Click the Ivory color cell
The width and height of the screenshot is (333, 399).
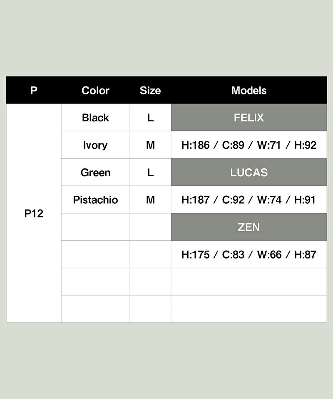pos(95,145)
